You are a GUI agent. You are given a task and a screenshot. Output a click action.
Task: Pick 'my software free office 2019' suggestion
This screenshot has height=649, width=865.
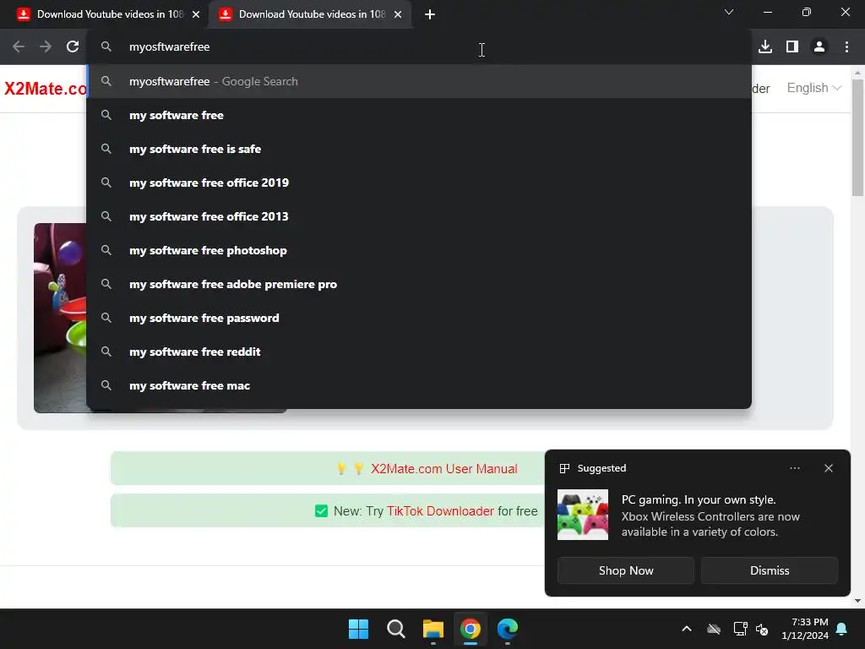point(419,183)
